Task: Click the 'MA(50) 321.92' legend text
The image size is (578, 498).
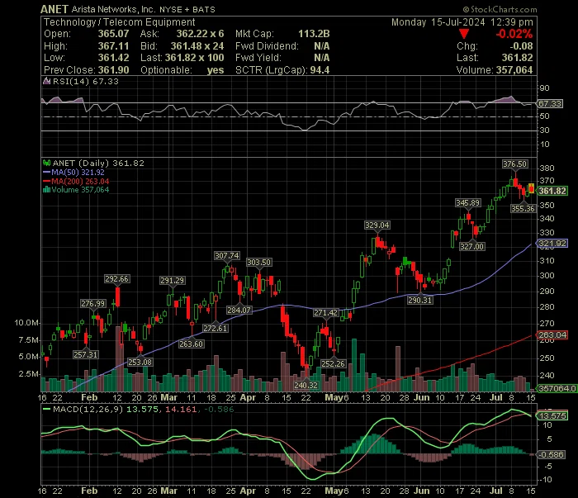Action: pyautogui.click(x=78, y=172)
